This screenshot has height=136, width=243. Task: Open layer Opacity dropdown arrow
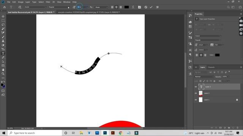[229, 77]
